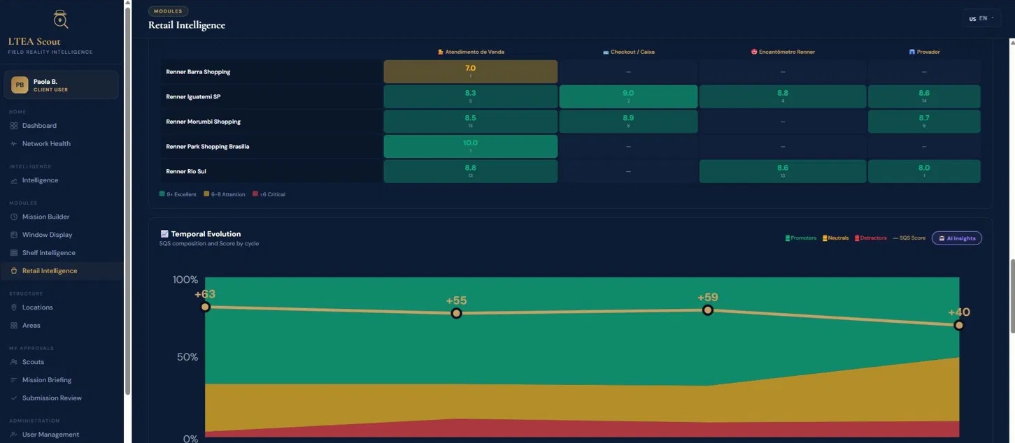Click Renner Rio Sul 8.0 Provador cell
This screenshot has width=1015, height=443.
tap(924, 171)
